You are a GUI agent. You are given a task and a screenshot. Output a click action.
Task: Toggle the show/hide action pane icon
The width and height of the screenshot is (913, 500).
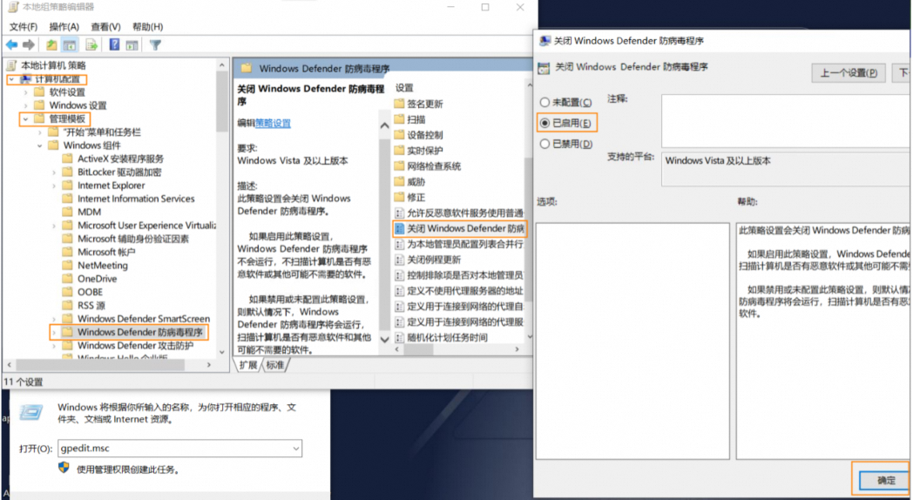pos(132,44)
